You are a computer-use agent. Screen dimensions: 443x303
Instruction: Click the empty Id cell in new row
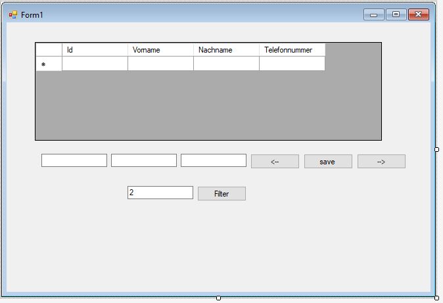95,63
